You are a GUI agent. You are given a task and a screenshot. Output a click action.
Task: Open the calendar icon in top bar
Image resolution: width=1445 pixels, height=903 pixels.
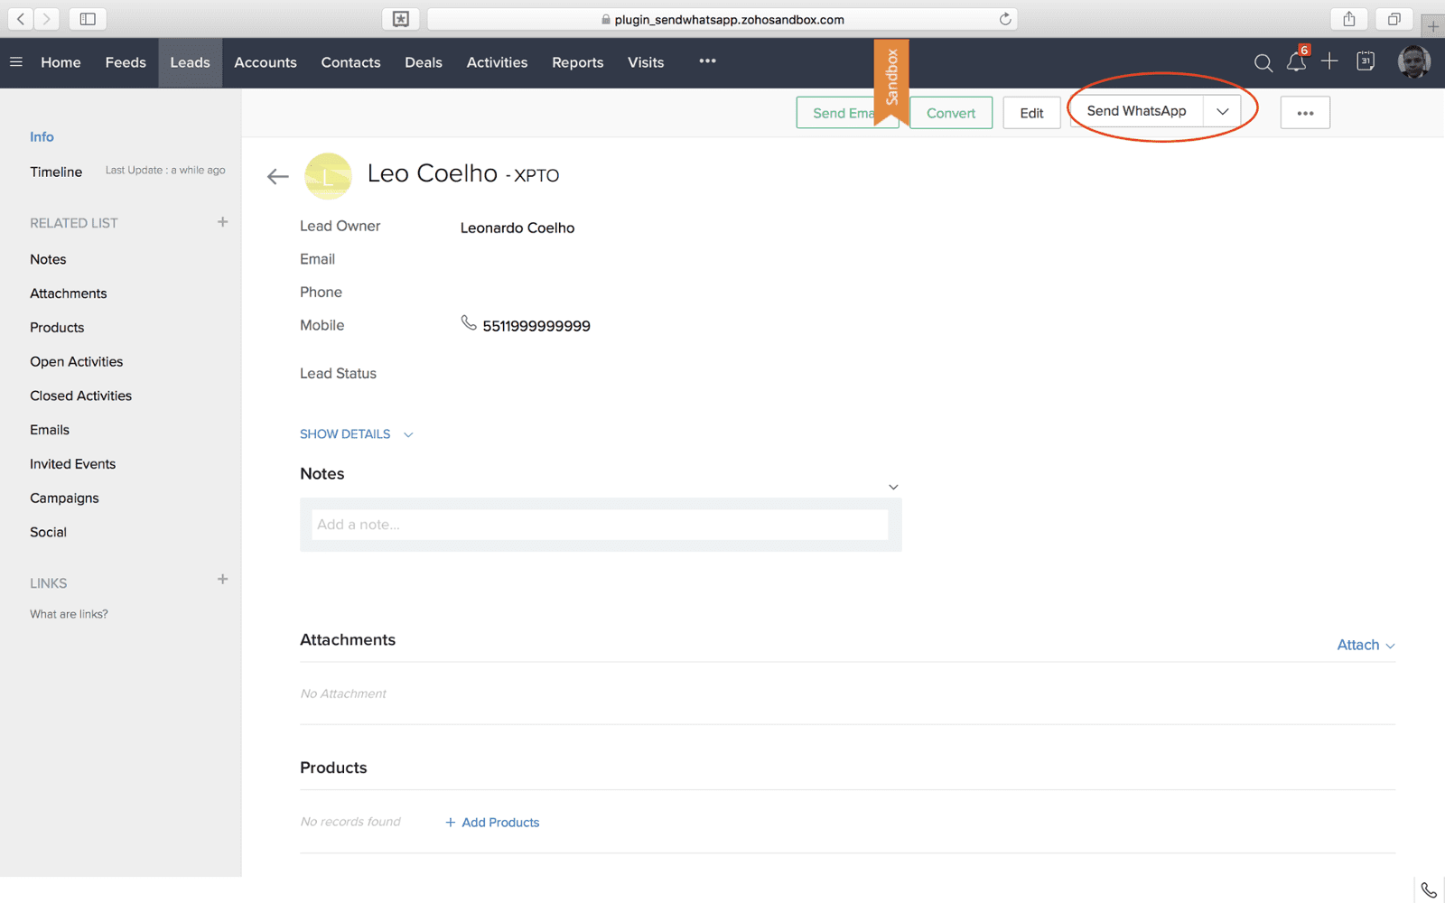click(x=1366, y=61)
